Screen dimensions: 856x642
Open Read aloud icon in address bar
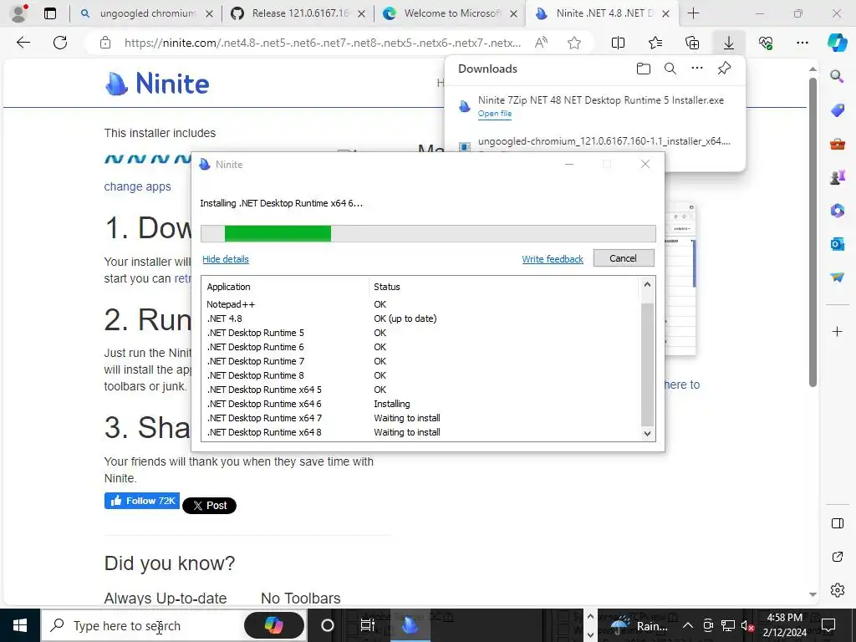[541, 43]
